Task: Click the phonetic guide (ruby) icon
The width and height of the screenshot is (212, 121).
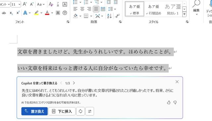Action: click(x=58, y=4)
